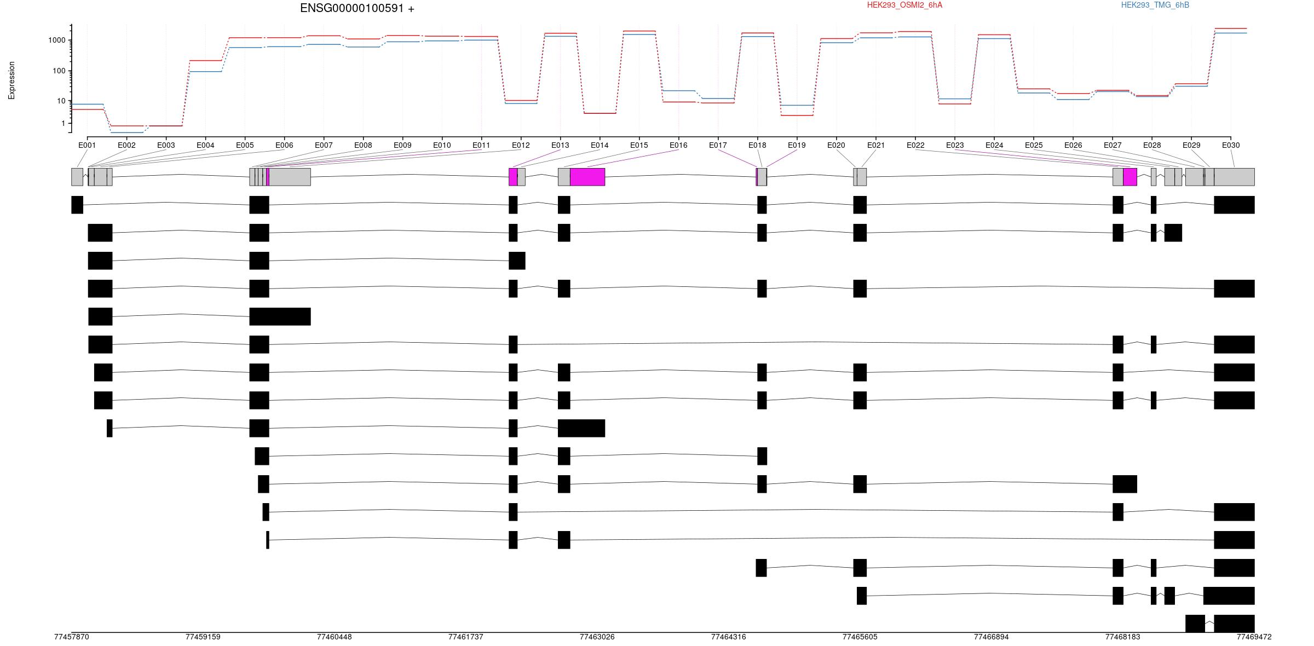Click exon label E029
This screenshot has height=646, width=1314.
pyautogui.click(x=1191, y=145)
